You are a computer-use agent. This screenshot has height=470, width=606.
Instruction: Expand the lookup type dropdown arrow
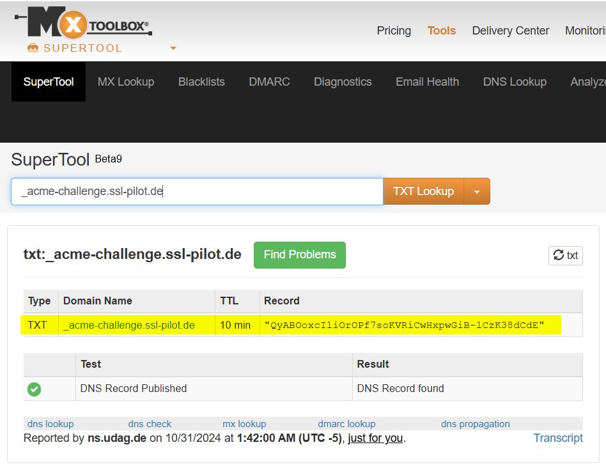[x=477, y=191]
